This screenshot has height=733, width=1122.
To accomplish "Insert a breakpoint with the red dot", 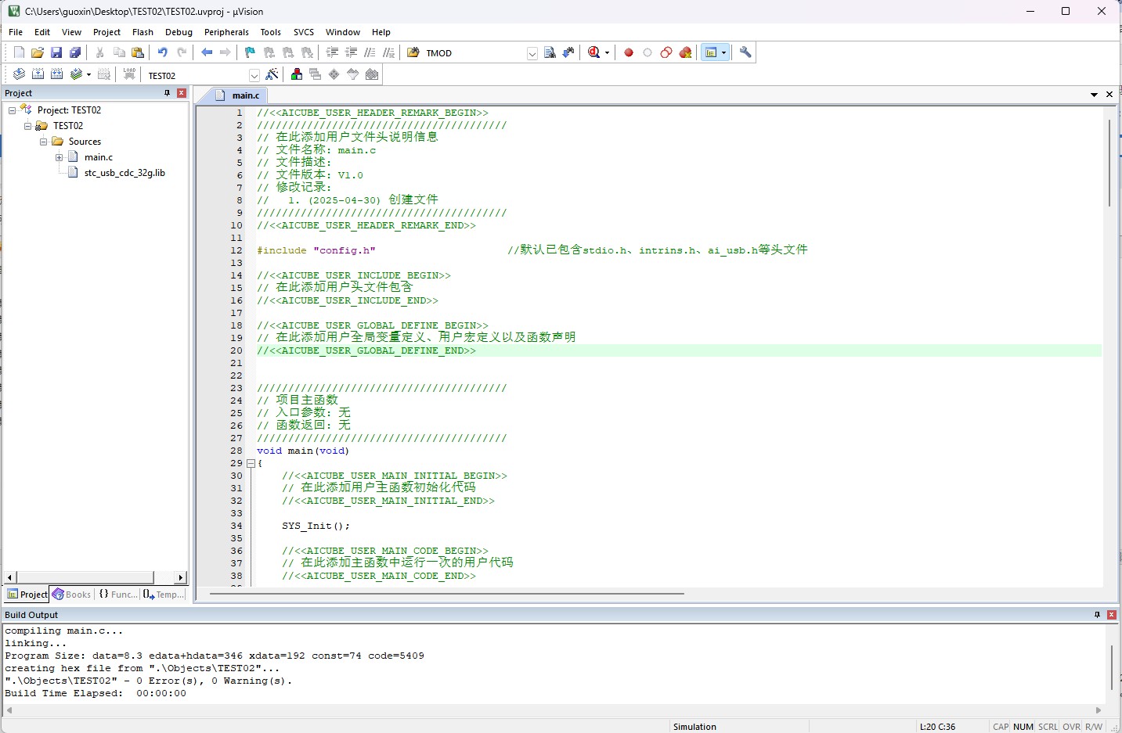I will point(629,52).
